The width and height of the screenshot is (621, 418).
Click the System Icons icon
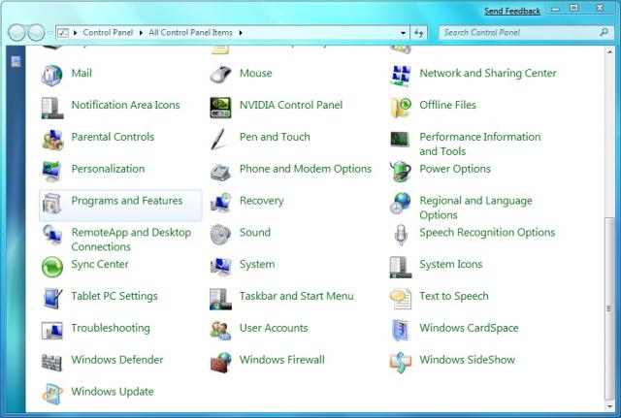pyautogui.click(x=401, y=267)
